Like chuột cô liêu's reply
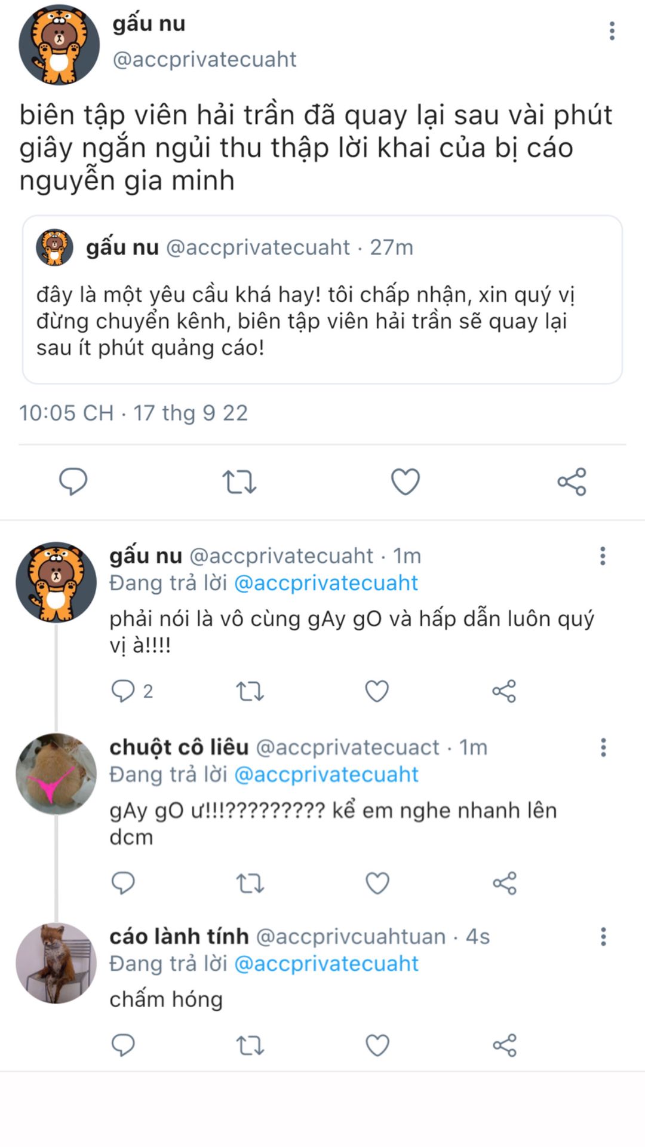This screenshot has height=1147, width=645. pos(377,883)
